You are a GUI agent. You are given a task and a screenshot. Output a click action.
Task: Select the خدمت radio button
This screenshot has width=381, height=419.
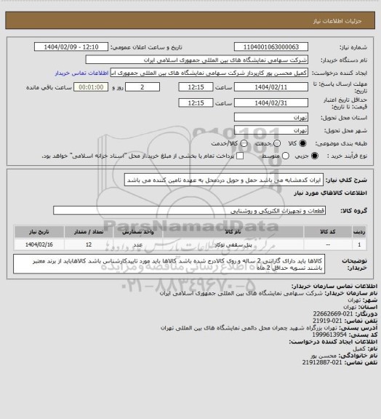click(277, 143)
